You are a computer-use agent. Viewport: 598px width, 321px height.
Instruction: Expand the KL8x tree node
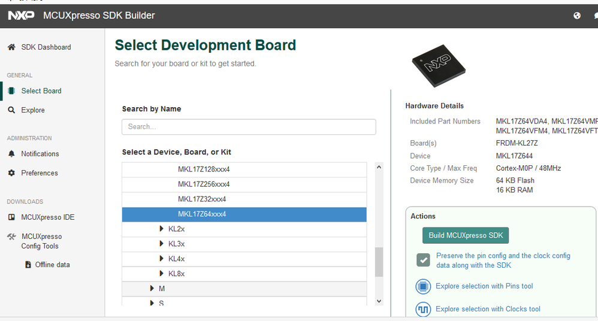coord(161,273)
